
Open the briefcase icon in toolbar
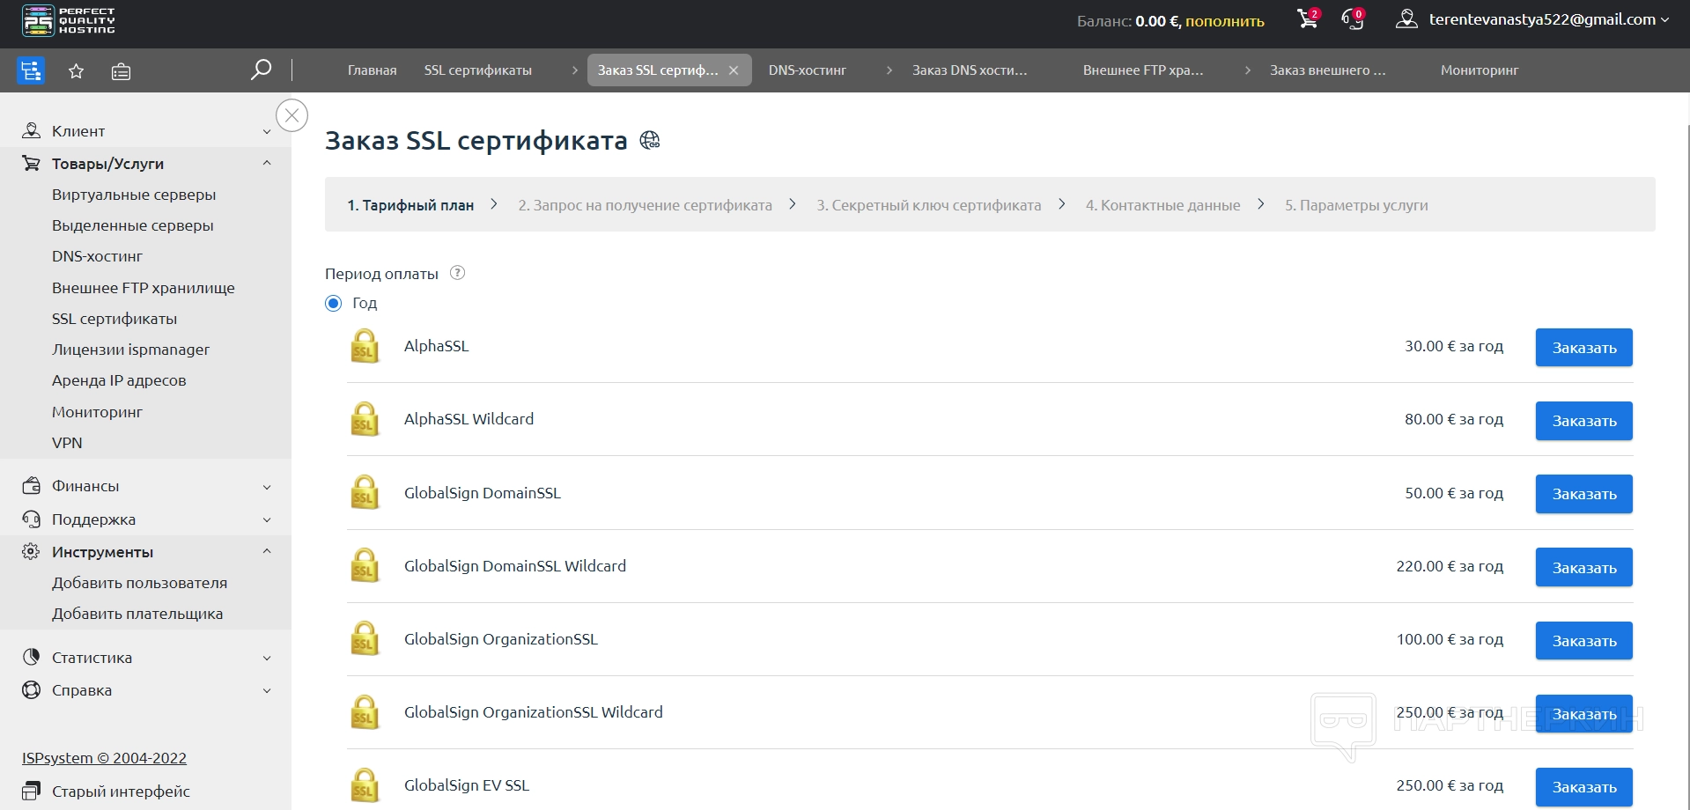point(121,71)
